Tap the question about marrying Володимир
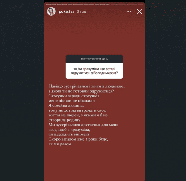 pos(94,71)
